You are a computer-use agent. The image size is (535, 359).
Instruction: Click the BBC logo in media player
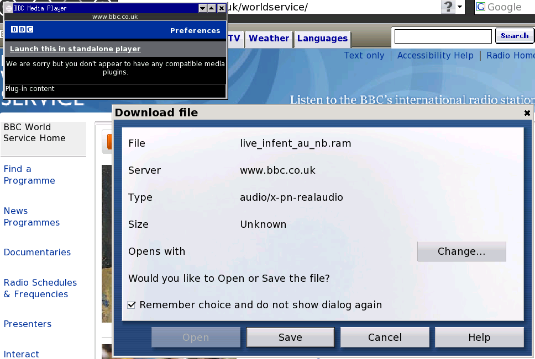coord(22,30)
